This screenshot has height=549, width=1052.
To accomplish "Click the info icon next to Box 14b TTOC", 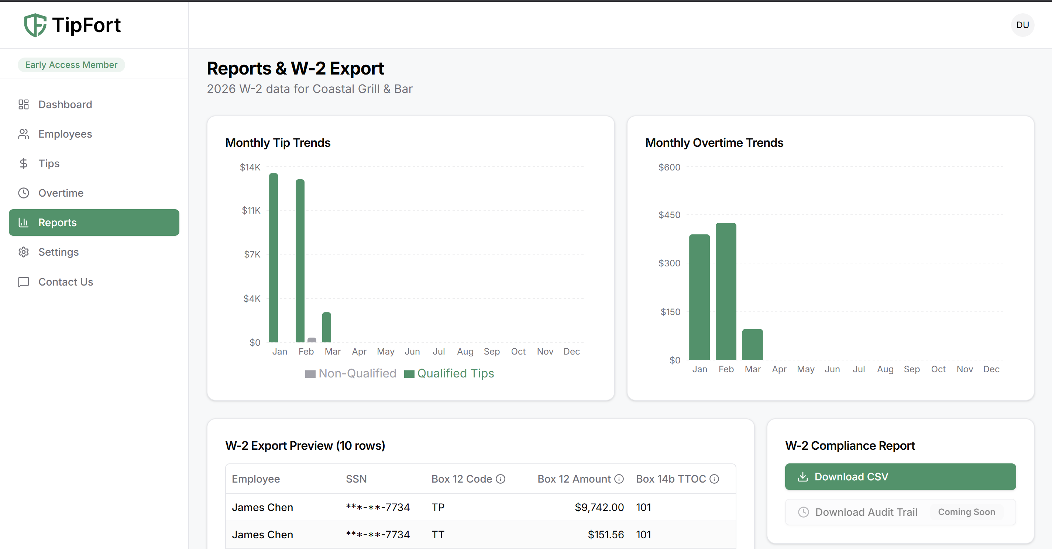I will click(714, 479).
